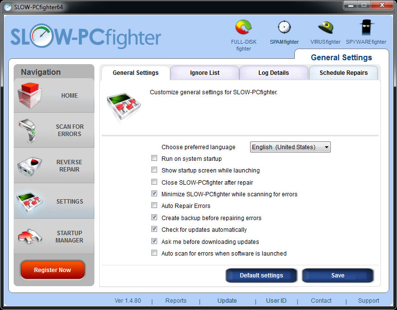Image resolution: width=397 pixels, height=310 pixels.
Task: Open the User ID footer link
Action: (276, 301)
